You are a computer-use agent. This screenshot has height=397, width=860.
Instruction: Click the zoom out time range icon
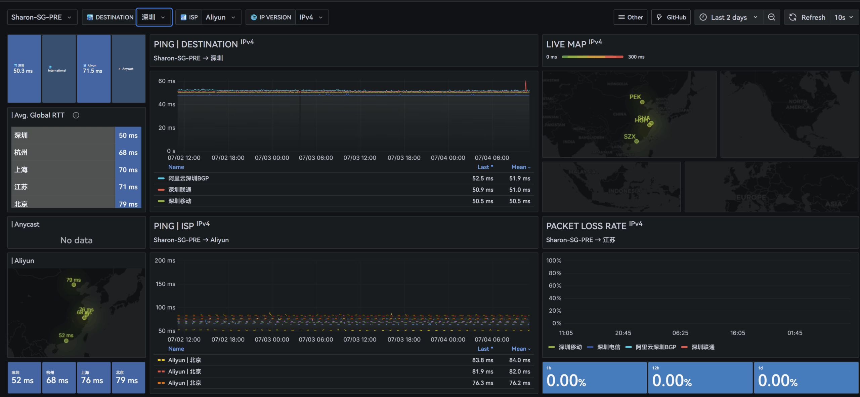[771, 17]
